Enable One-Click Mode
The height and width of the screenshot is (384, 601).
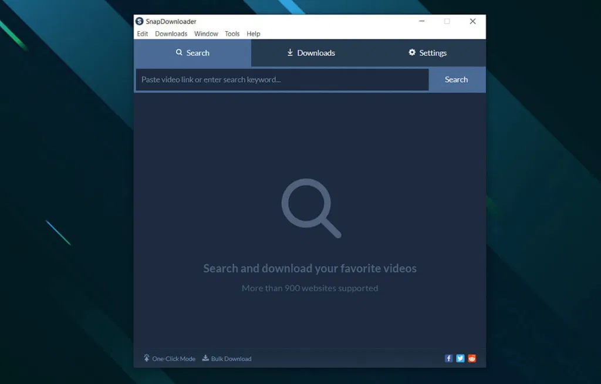click(x=170, y=358)
